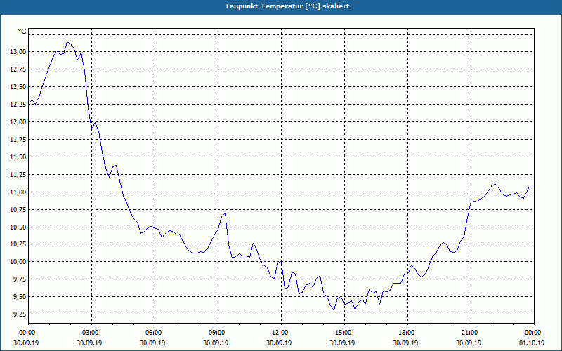
Task: Select the °C unit label on the y-axis
Action: [22, 32]
